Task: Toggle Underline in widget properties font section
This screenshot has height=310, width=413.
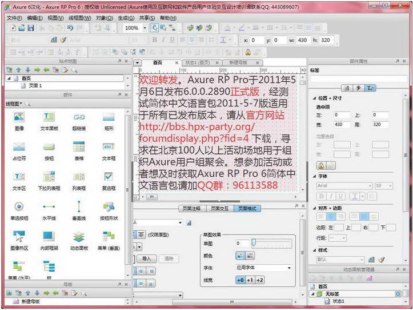Action: point(340,196)
